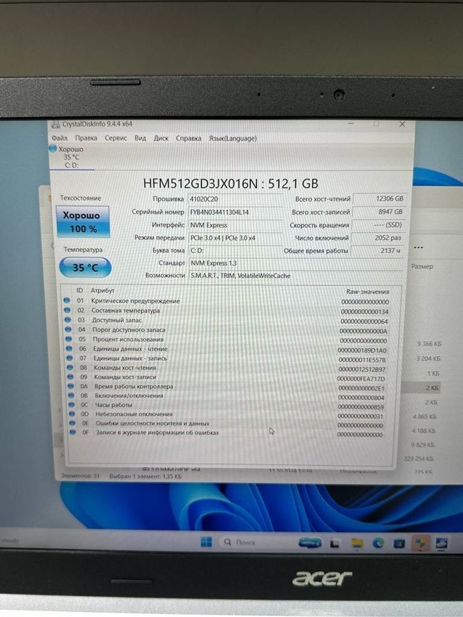Open the Вид menu

[140, 138]
